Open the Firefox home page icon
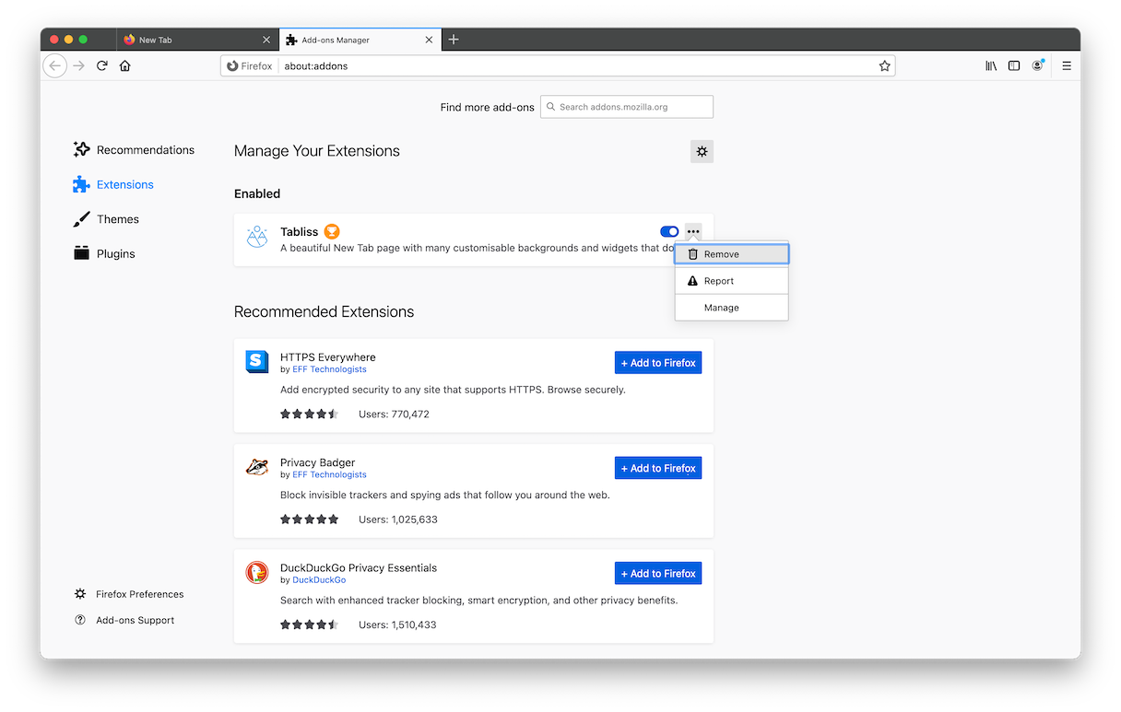Screen dimensions: 1121x712 [x=125, y=66]
